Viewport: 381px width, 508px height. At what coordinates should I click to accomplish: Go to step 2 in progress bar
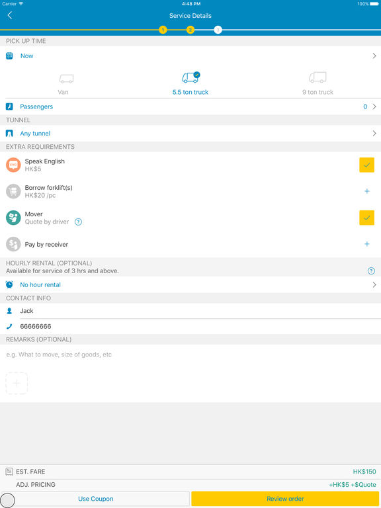190,30
